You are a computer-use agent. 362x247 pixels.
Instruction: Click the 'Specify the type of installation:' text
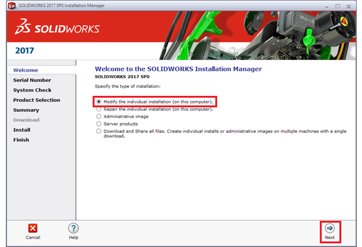tap(128, 86)
